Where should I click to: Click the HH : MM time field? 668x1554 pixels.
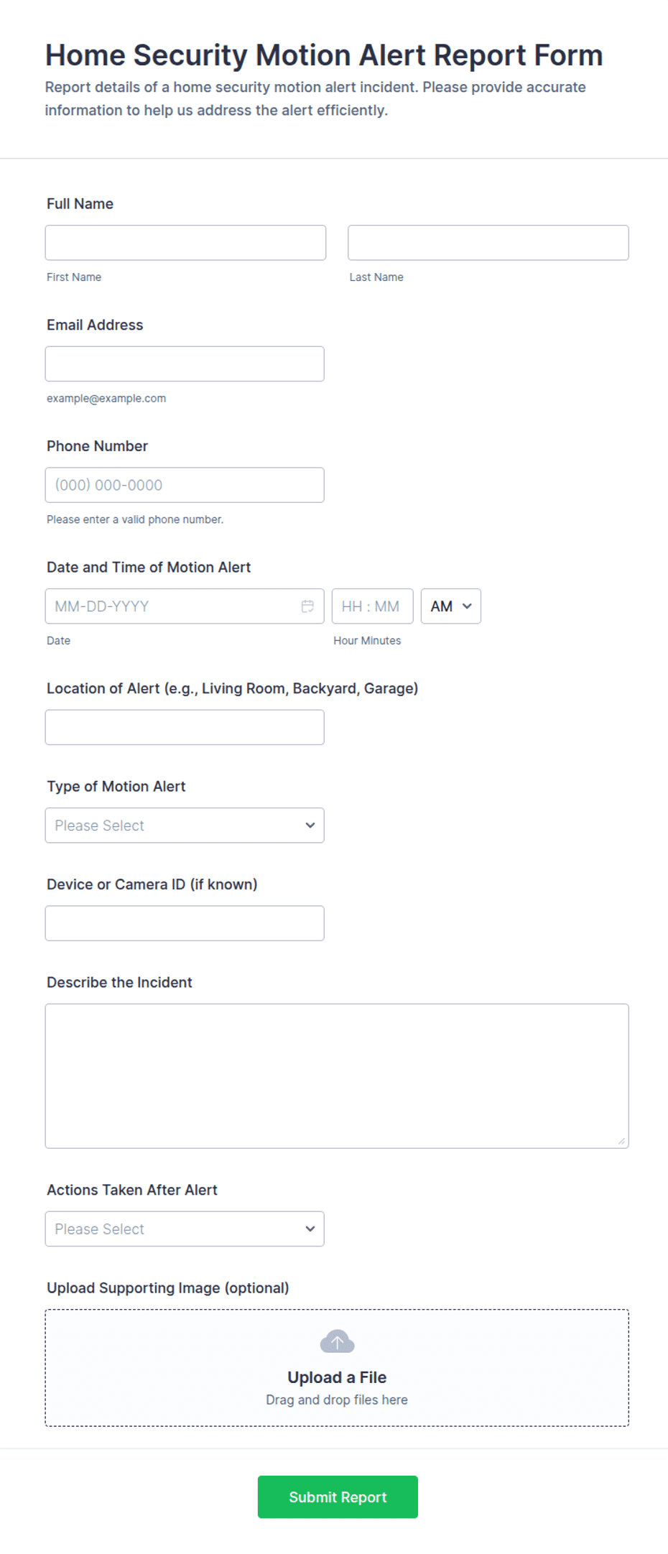(x=373, y=606)
